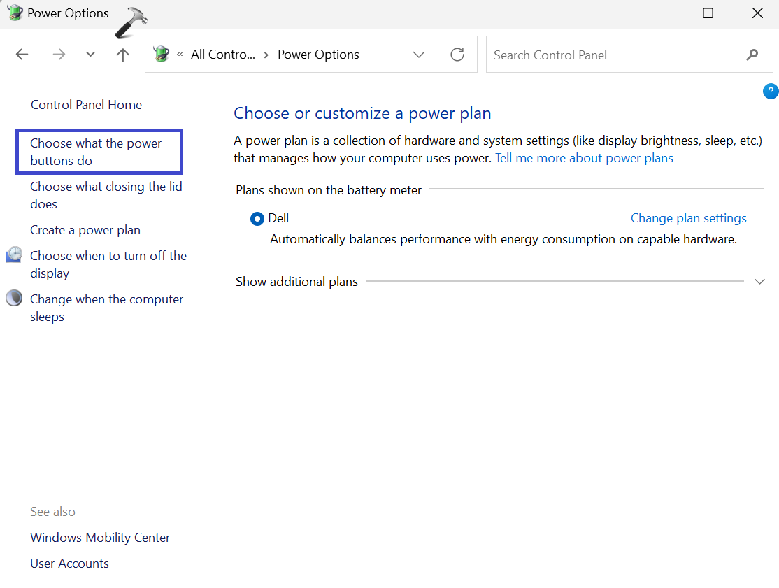Click the Power Options breadcrumb item
Image resolution: width=779 pixels, height=588 pixels.
318,55
